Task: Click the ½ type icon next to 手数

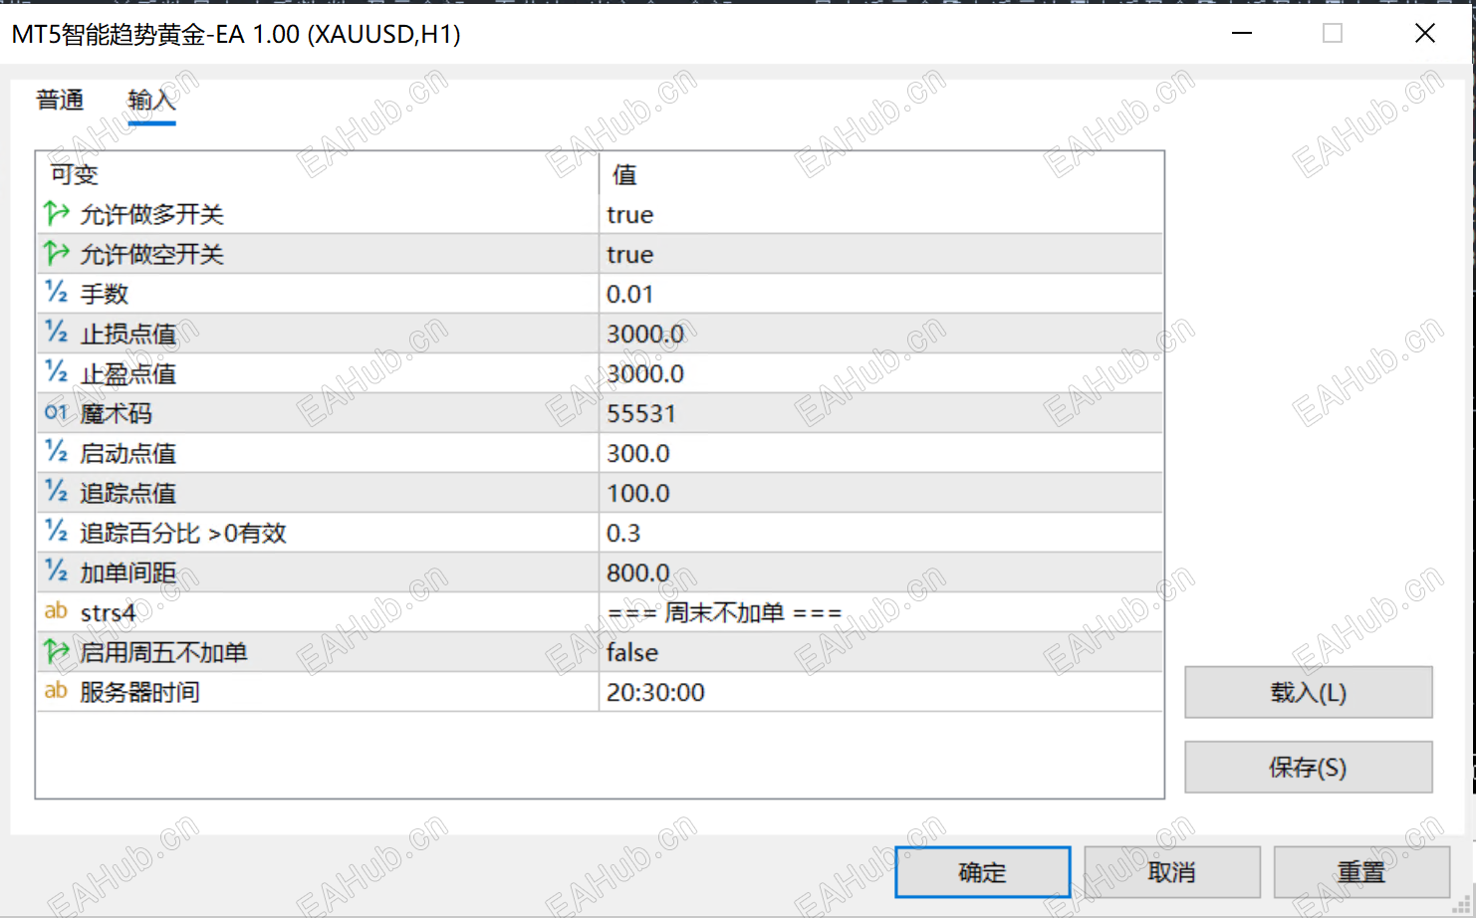Action: pos(56,293)
